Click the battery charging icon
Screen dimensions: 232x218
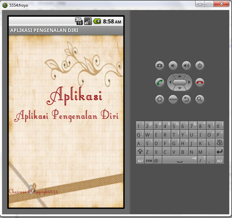[97, 21]
